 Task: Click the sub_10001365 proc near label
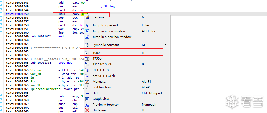pos(41,63)
